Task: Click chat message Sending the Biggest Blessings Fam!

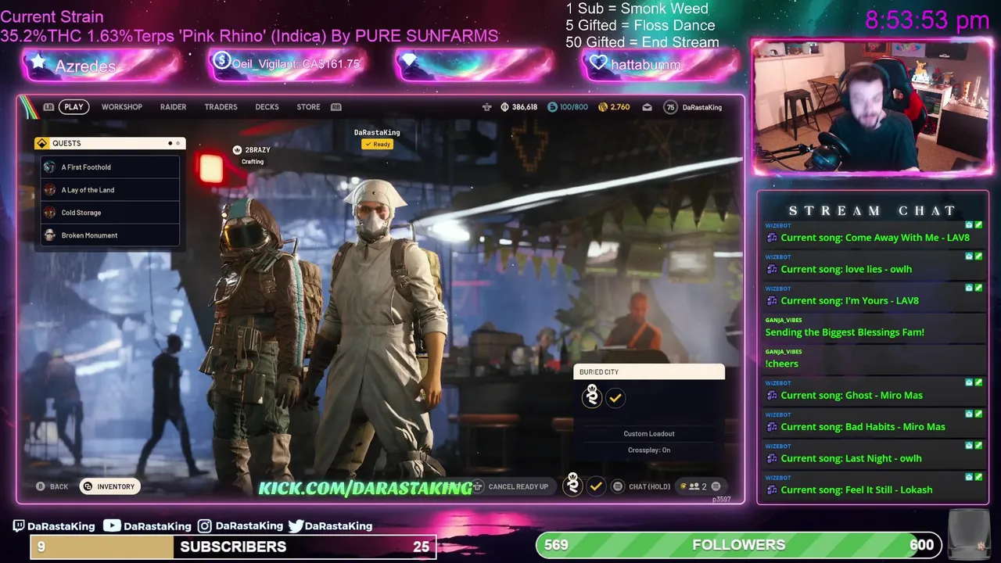Action: [x=845, y=332]
